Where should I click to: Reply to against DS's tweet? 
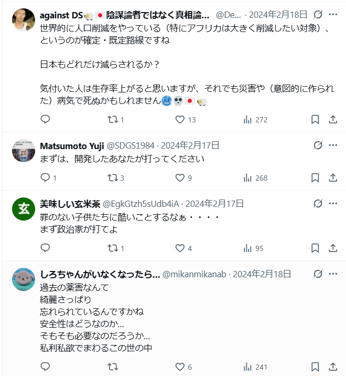click(45, 120)
